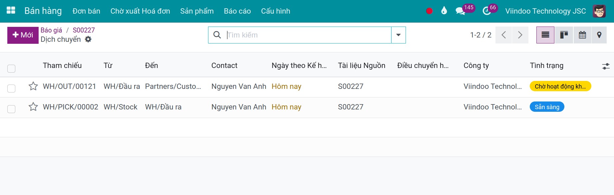This screenshot has width=614, height=195.
Task: Star the WH/PICK/00002 transfer as favorite
Action: coord(33,107)
